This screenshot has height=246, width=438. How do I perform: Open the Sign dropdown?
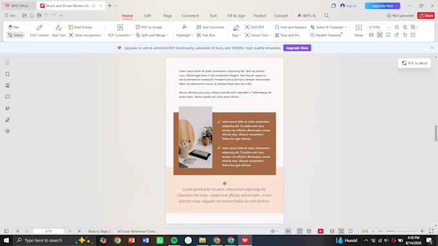pyautogui.click(x=236, y=31)
